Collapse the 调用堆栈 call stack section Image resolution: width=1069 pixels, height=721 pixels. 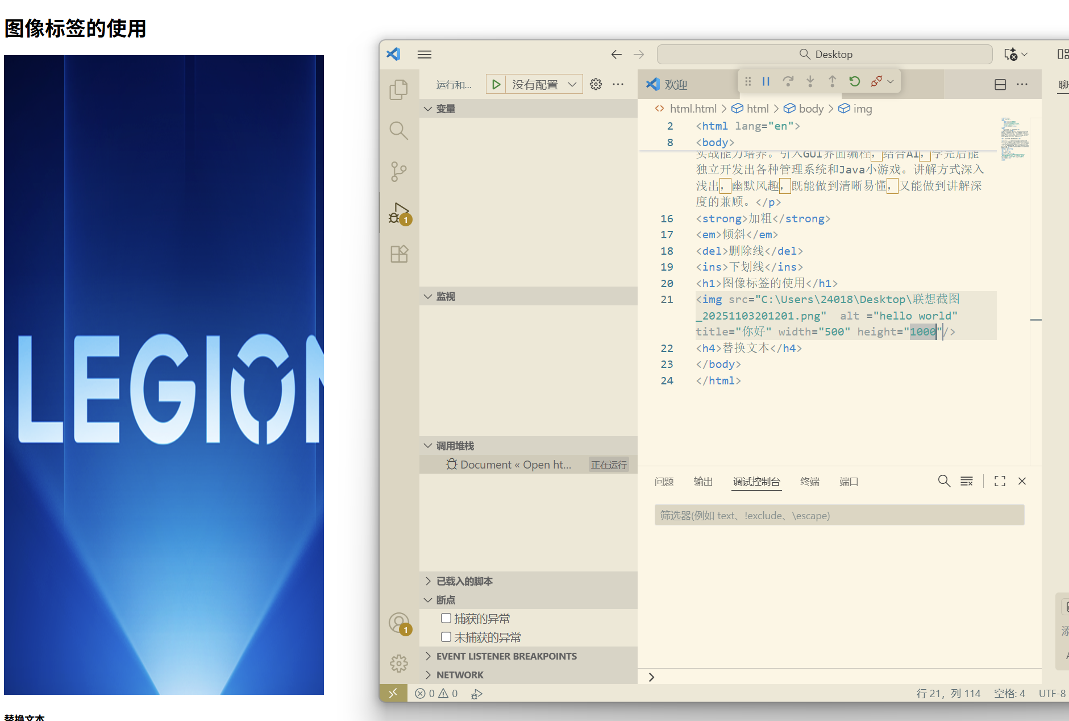529,446
